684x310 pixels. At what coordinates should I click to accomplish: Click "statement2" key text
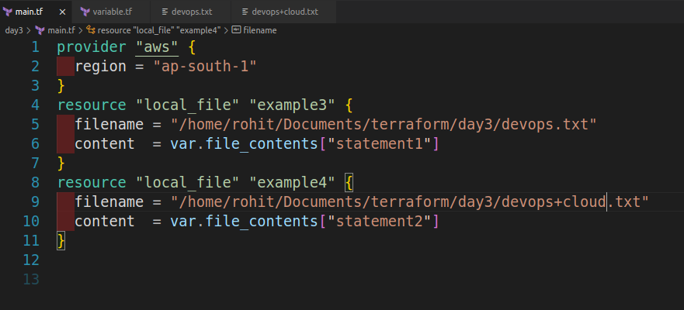point(379,221)
